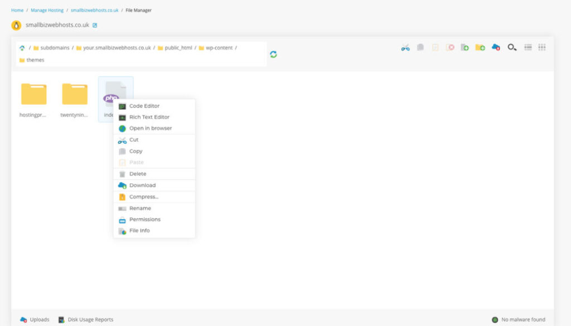Select Download in the context menu
The image size is (571, 326).
click(154, 185)
